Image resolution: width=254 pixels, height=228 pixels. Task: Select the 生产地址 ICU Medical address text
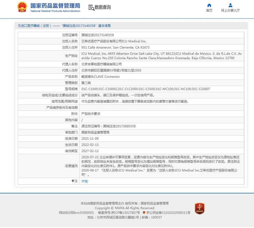click(x=161, y=56)
